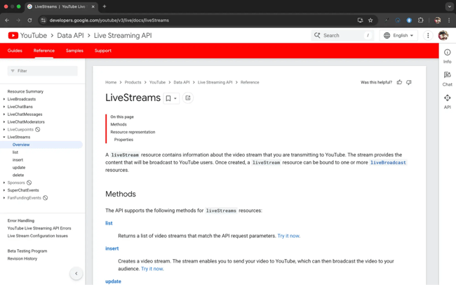This screenshot has width=456, height=285.
Task: Collapse the left navigation sidebar
Action: point(76,274)
